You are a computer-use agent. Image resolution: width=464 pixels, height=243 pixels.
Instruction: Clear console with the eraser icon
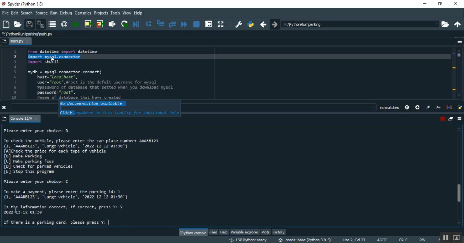click(451, 119)
